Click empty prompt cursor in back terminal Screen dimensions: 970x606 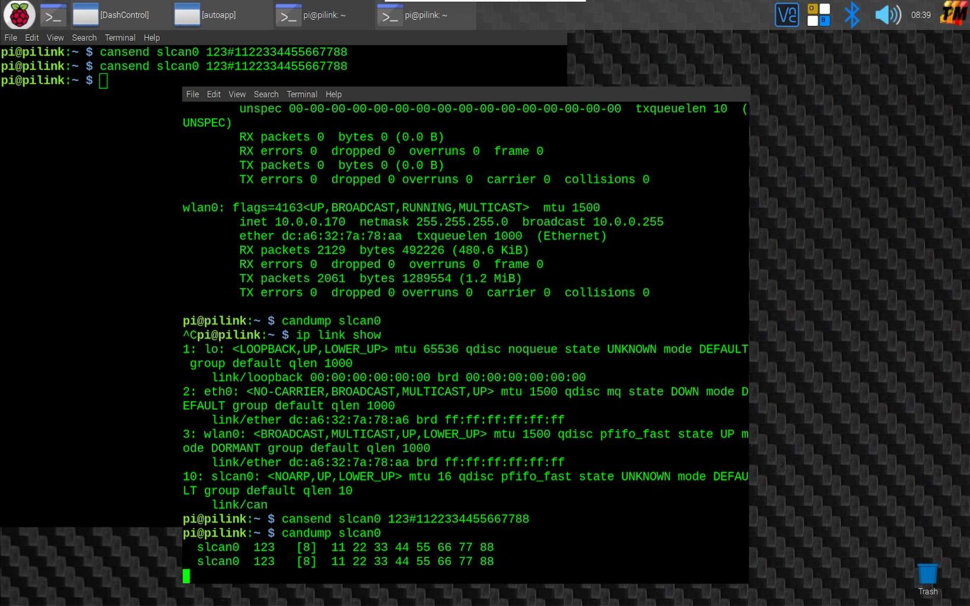pyautogui.click(x=104, y=80)
